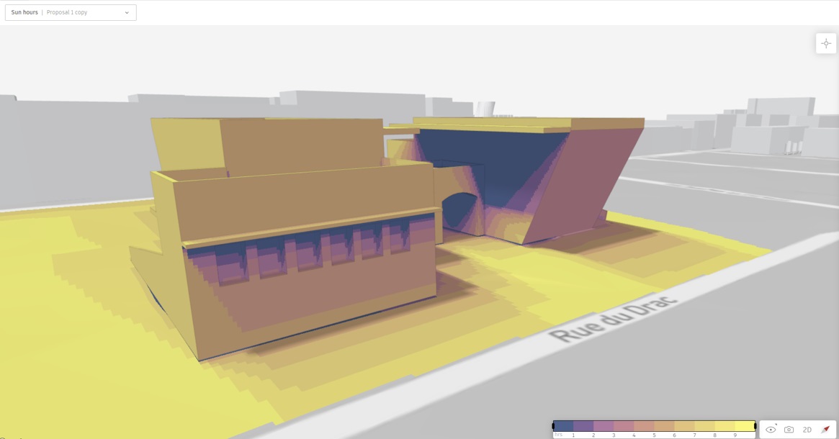Click the hrs label on the legend

[557, 434]
